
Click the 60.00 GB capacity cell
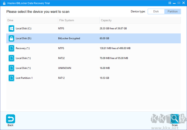point(104,38)
